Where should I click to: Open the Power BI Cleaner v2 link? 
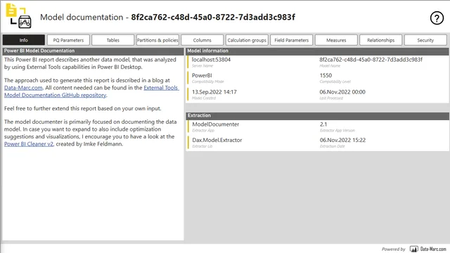pyautogui.click(x=29, y=144)
